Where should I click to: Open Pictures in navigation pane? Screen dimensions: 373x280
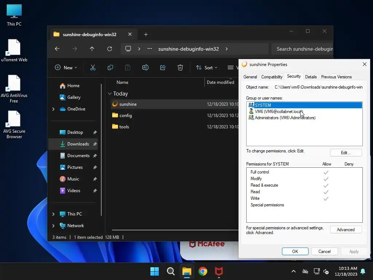(x=73, y=167)
